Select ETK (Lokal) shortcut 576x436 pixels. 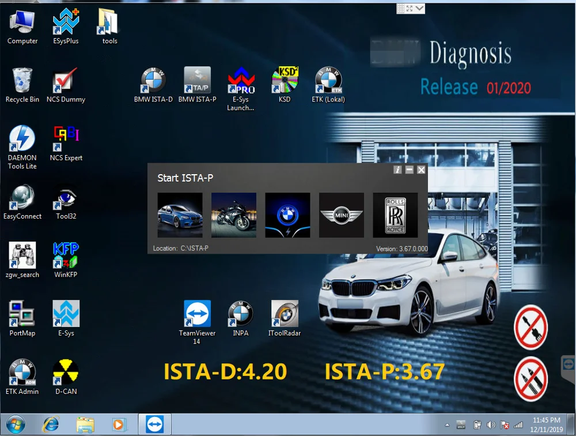(x=328, y=85)
